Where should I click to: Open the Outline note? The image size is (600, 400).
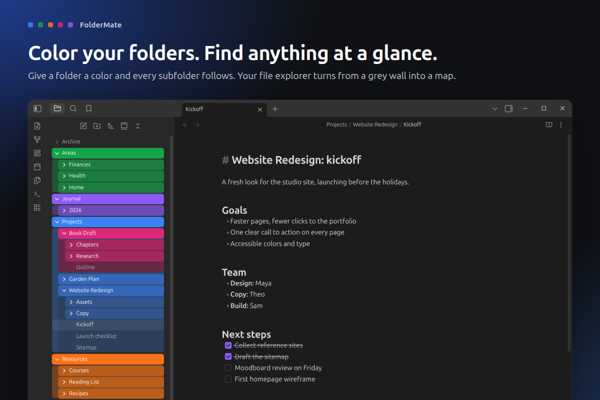click(x=114, y=267)
